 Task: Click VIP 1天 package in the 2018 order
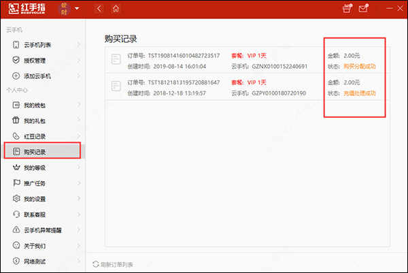point(256,82)
